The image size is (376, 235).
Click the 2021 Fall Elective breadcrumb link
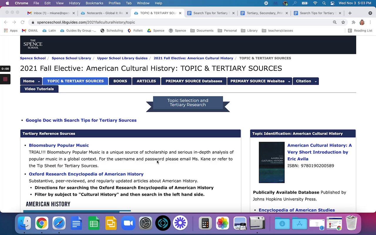coord(193,58)
